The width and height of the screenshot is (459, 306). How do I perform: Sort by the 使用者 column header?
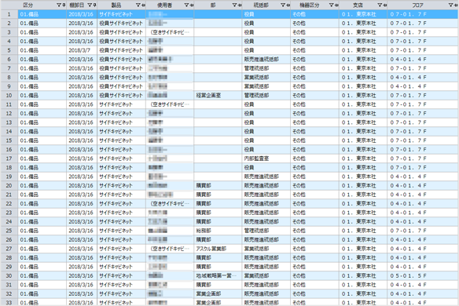coord(164,5)
